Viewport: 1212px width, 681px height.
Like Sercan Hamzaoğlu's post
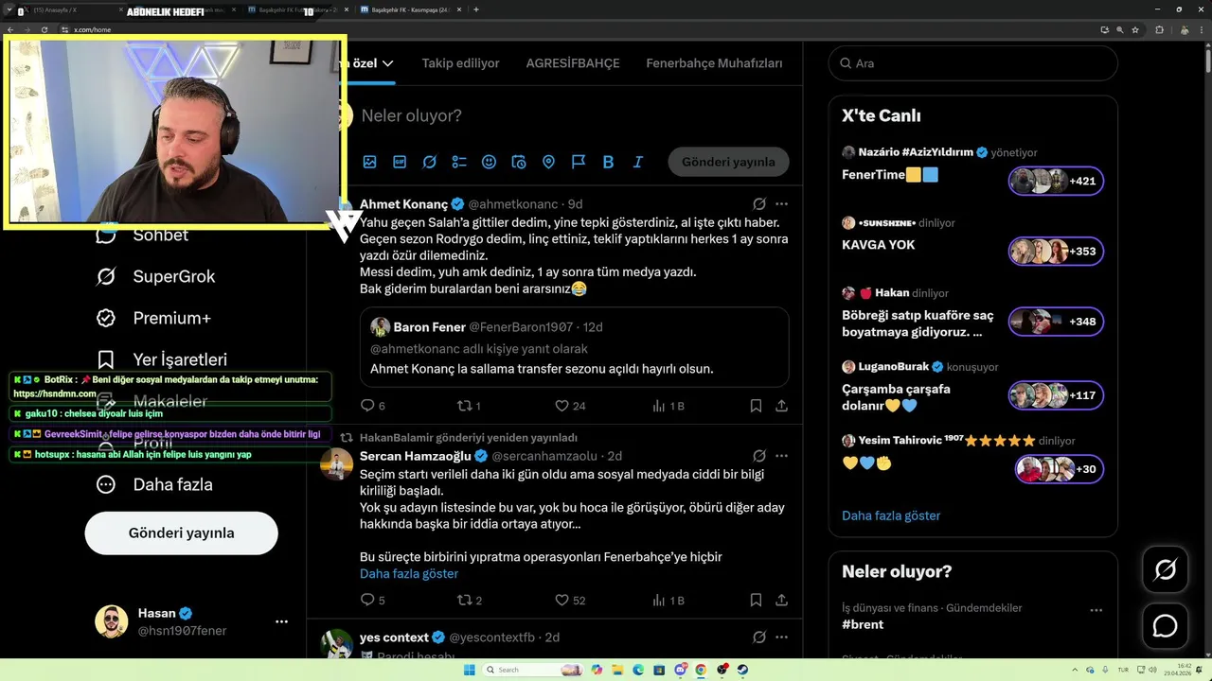561,600
